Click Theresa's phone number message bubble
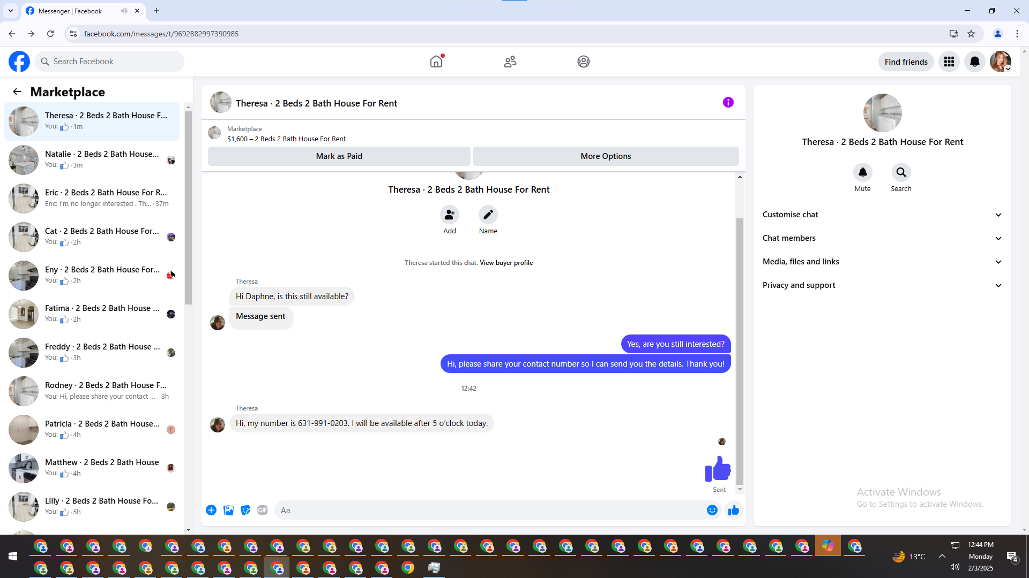Screen dimensions: 1029x578 [362, 423]
